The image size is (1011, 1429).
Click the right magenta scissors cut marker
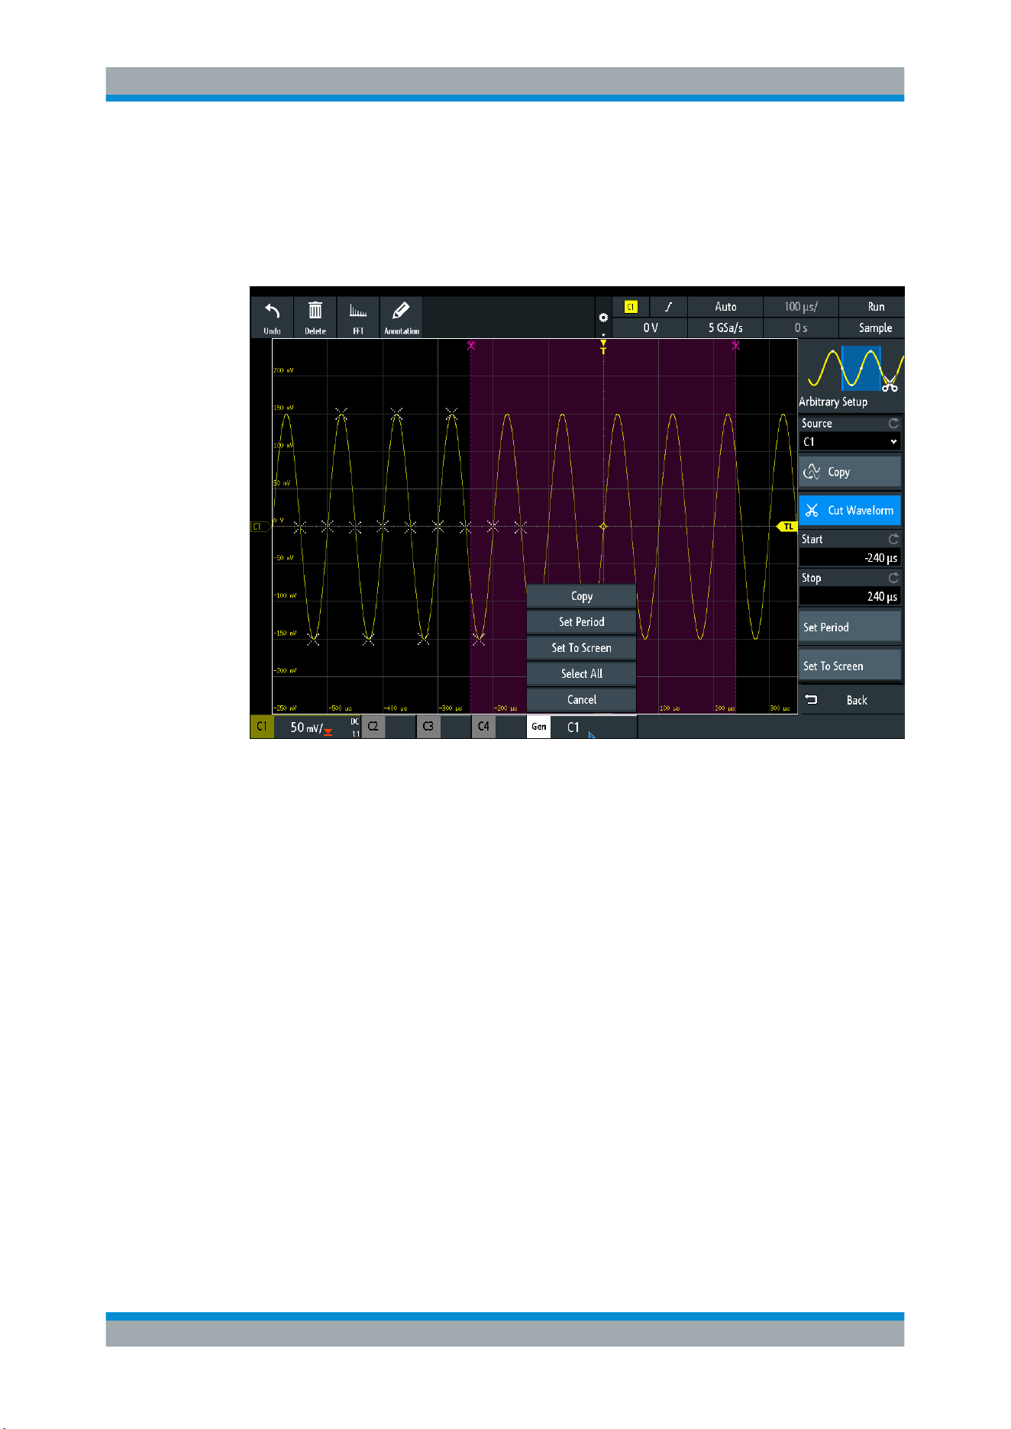coord(735,345)
